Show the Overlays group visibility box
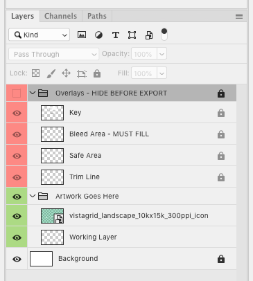Screen dimensions: 253x281 point(17,93)
